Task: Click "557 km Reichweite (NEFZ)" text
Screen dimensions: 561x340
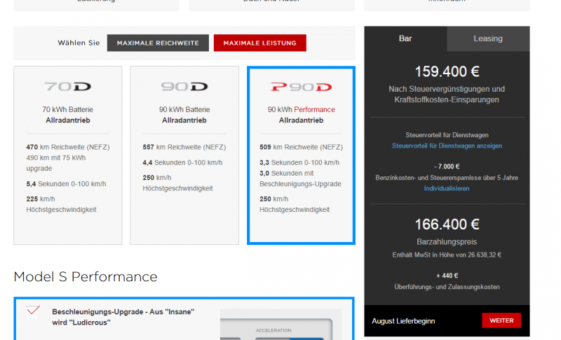Action: [x=184, y=147]
